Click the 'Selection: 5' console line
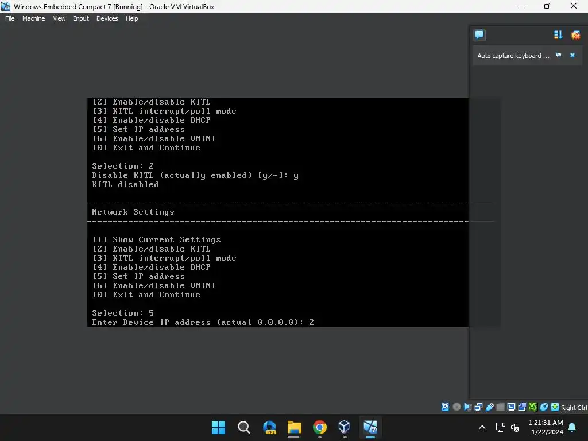The height and width of the screenshot is (441, 588). click(x=123, y=313)
